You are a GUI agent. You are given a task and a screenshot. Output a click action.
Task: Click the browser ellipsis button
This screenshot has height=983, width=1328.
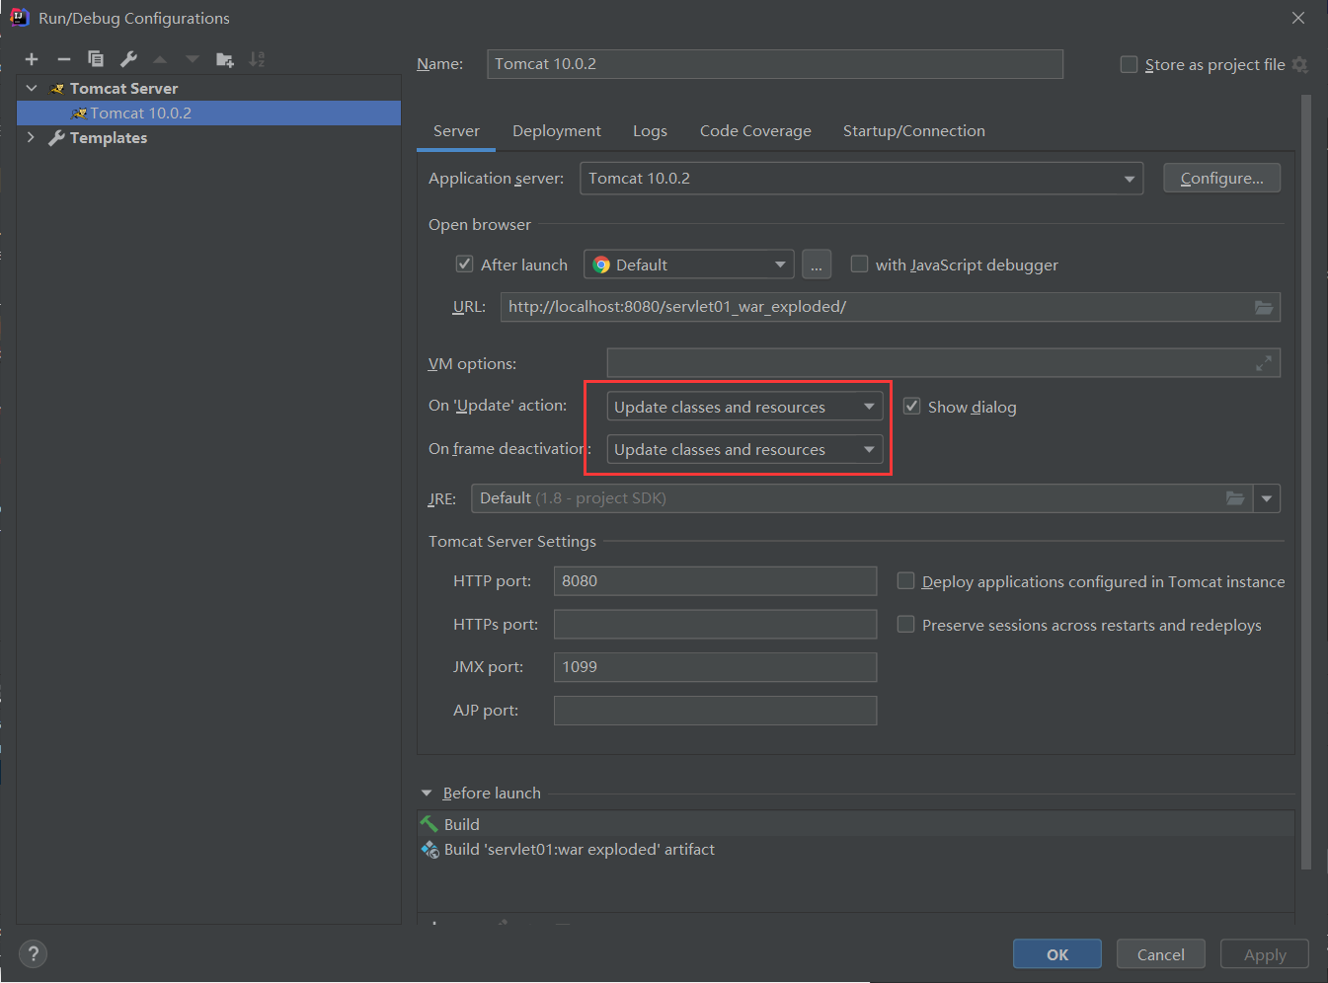(817, 265)
